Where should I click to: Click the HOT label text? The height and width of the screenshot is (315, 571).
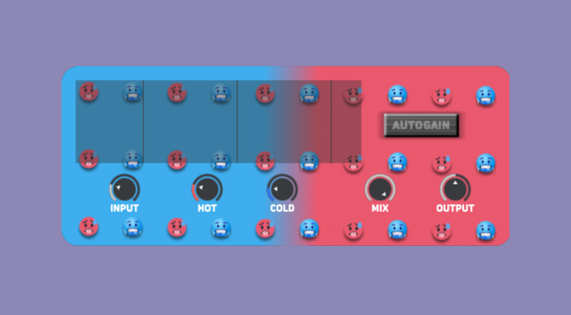click(x=207, y=208)
